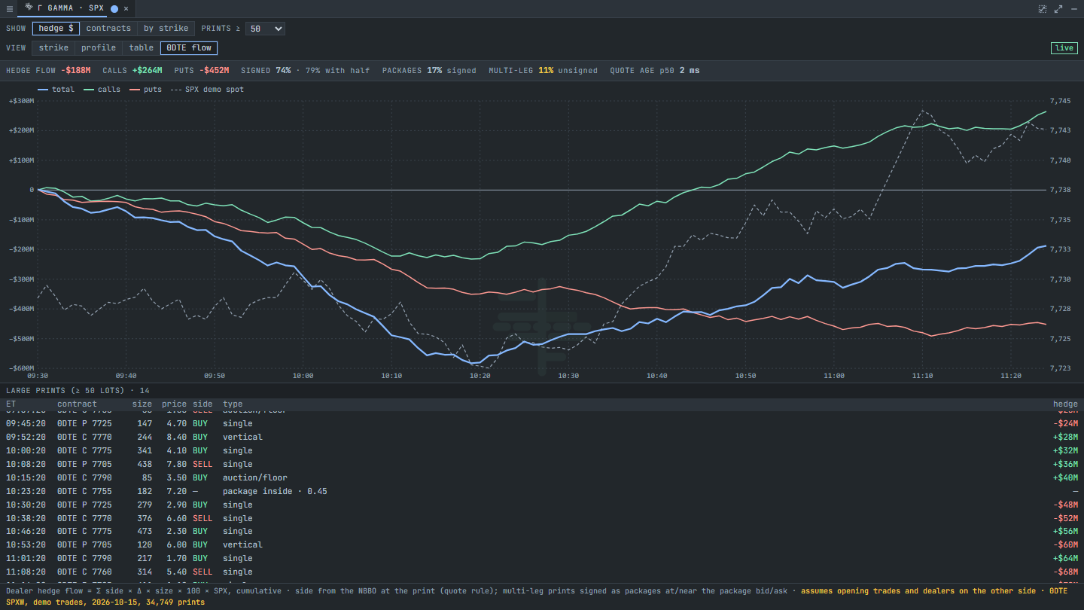Switch to the profile view
1084x610 pixels.
point(99,48)
